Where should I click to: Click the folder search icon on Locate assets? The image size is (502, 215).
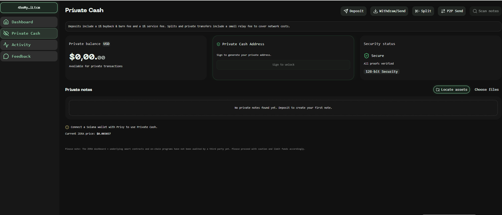438,90
